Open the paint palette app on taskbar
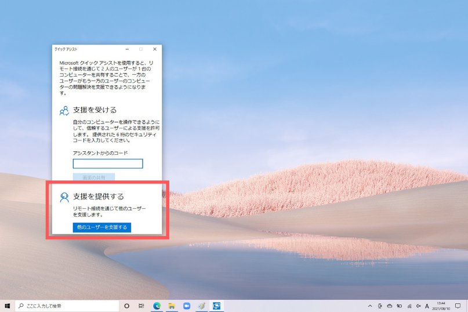 (x=201, y=306)
